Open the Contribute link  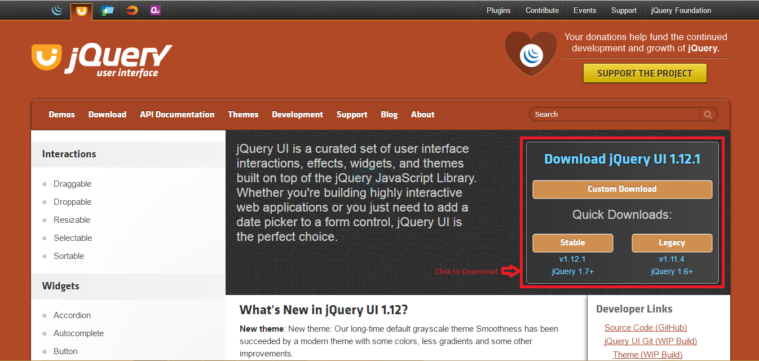click(x=542, y=10)
